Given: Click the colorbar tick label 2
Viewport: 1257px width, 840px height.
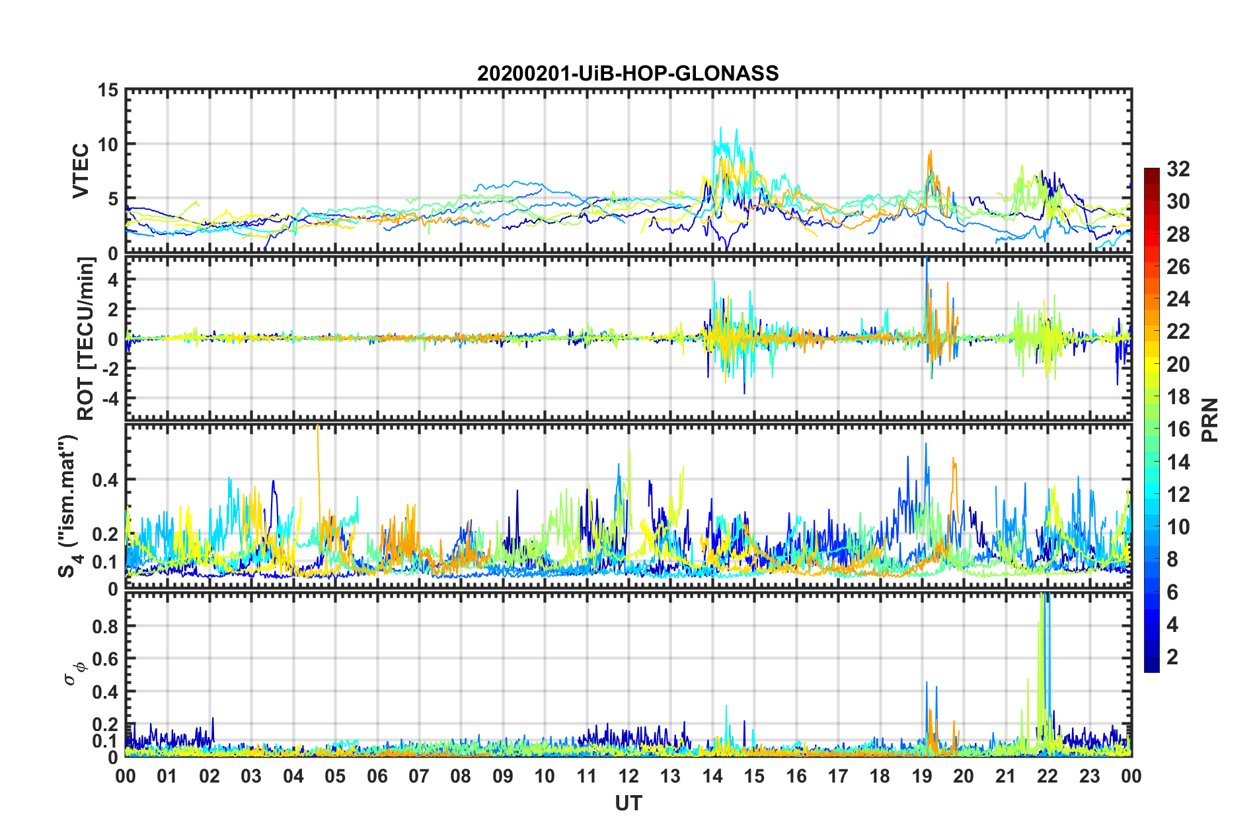Looking at the screenshot, I should 1172,656.
